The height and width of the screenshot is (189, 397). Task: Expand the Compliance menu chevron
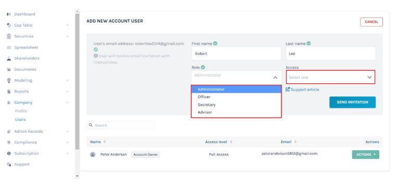click(x=67, y=142)
